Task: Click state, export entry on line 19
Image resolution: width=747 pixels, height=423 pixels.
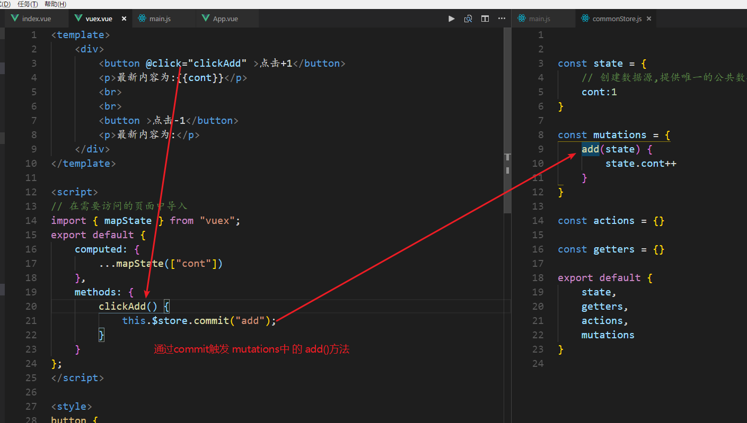Action: pyautogui.click(x=599, y=292)
